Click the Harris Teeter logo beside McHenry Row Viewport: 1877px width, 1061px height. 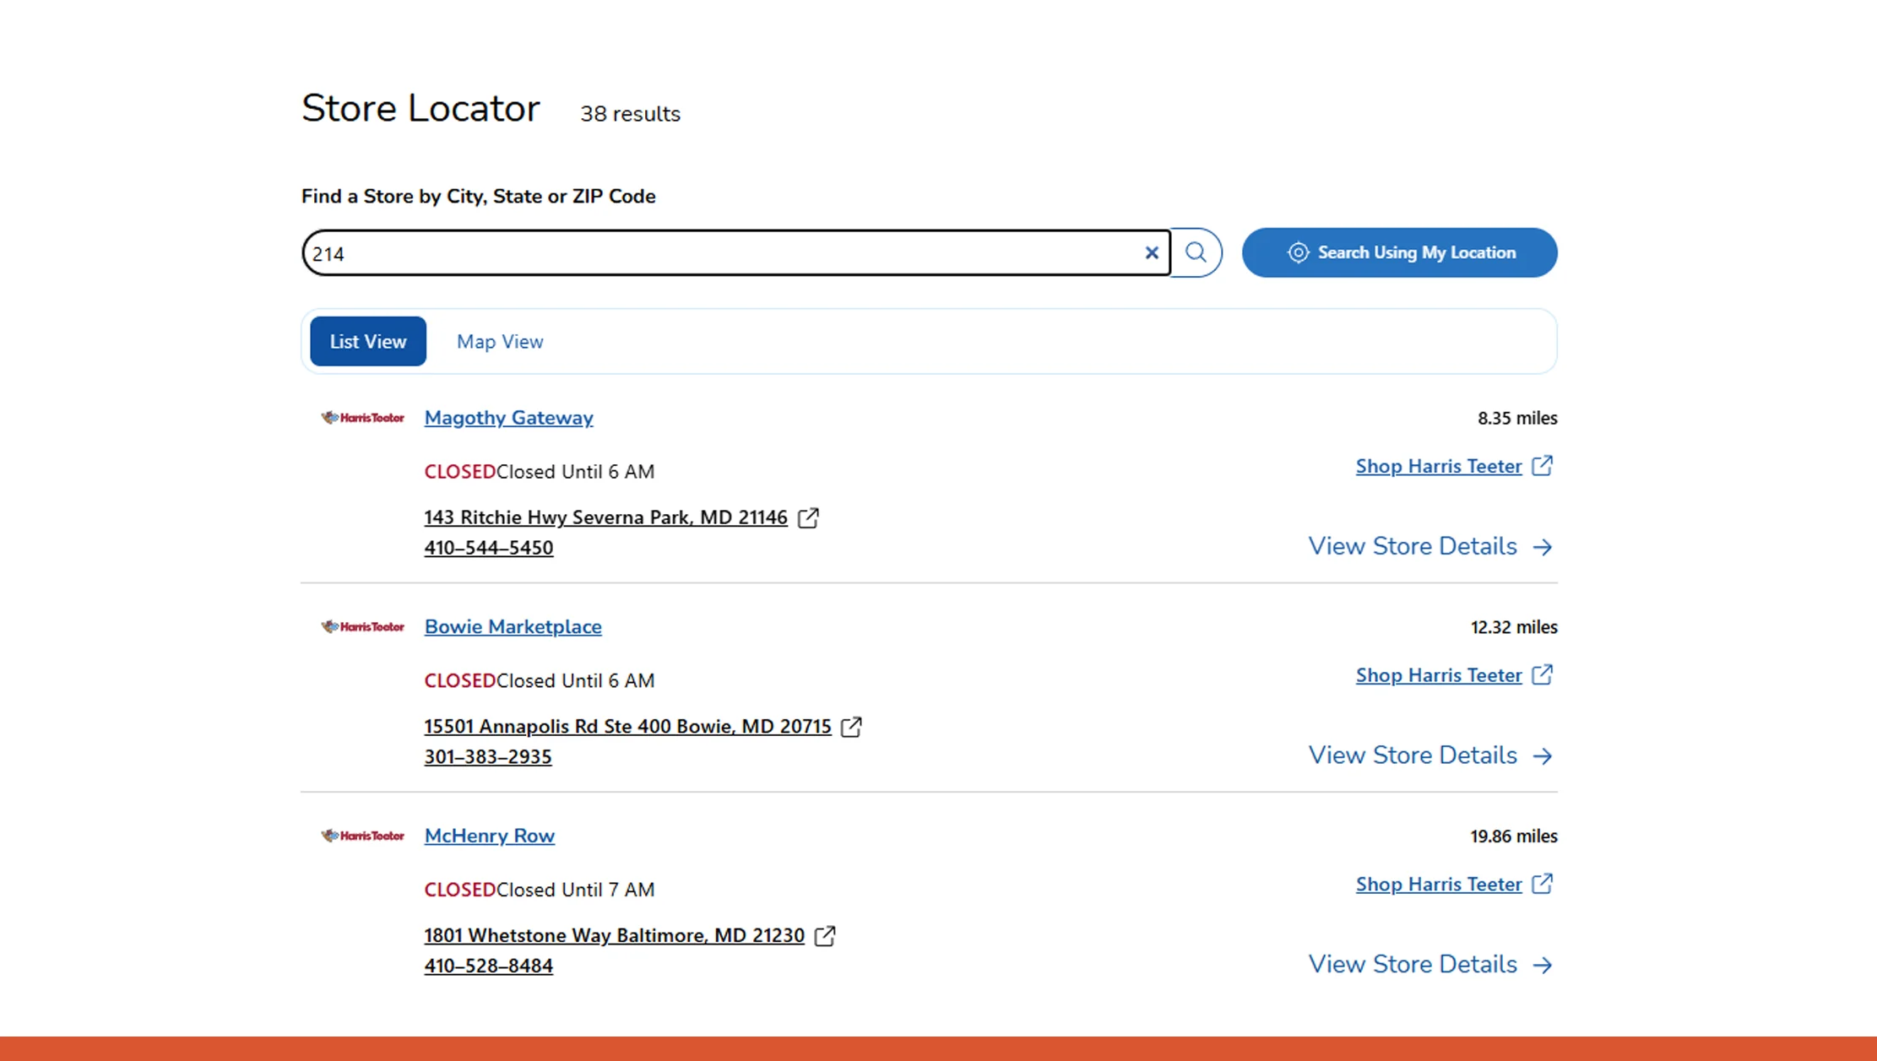[x=362, y=836]
